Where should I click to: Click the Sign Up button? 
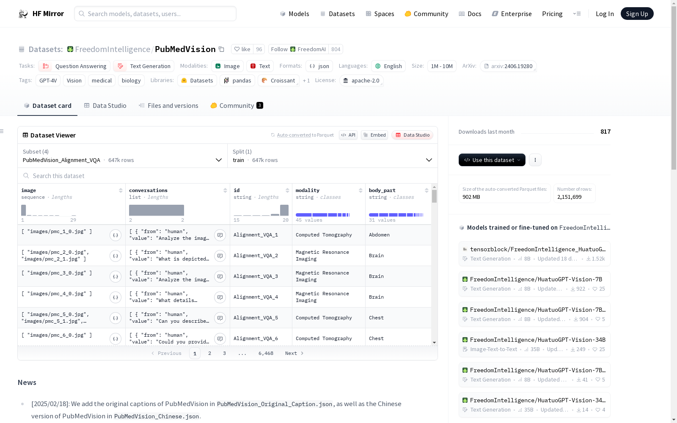click(x=637, y=14)
